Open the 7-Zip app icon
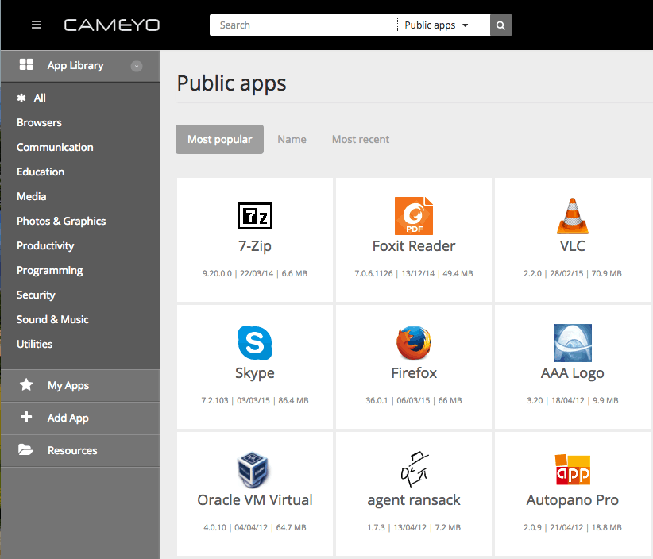 255,216
